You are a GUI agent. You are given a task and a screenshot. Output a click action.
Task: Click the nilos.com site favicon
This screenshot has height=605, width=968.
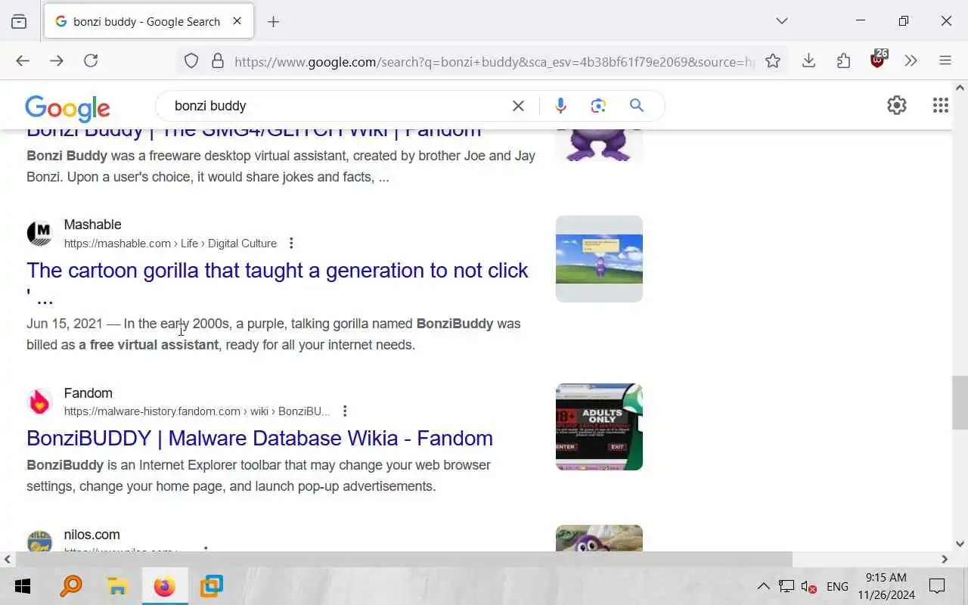[x=39, y=541]
